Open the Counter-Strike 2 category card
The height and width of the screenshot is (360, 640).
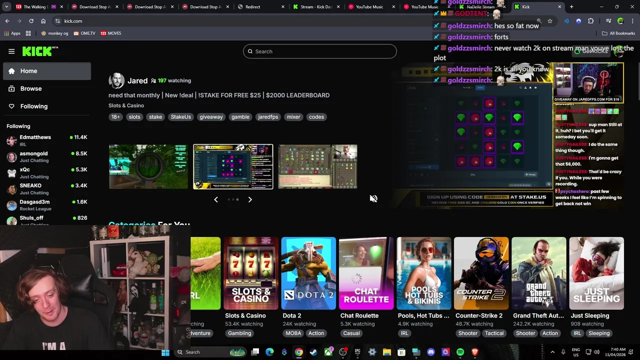(x=481, y=273)
